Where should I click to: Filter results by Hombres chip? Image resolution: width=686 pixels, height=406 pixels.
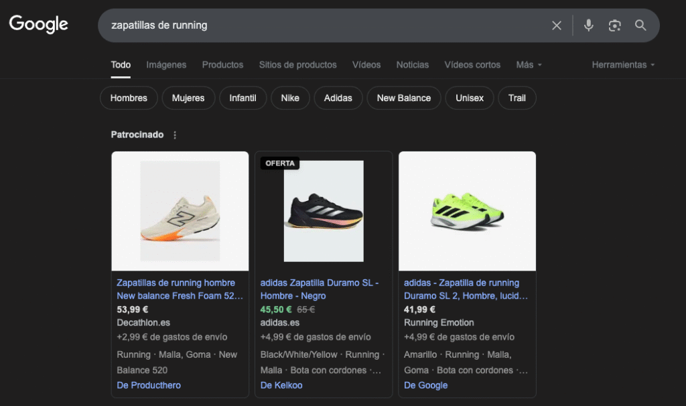[129, 98]
